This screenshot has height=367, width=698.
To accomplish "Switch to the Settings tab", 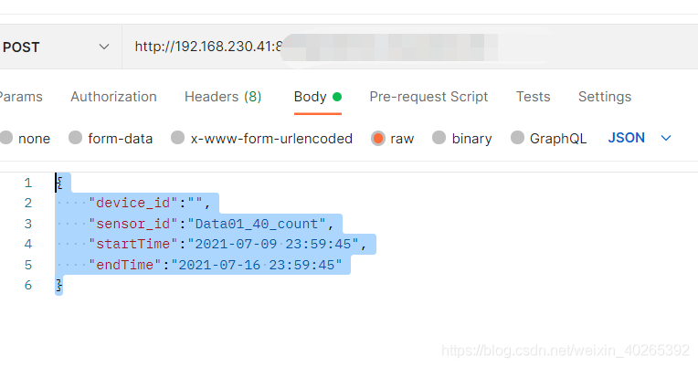I will coord(605,97).
